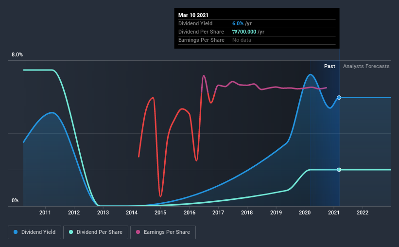This screenshot has width=399, height=247.
Task: Toggle the Earnings Per Share legend button
Action: 163,232
